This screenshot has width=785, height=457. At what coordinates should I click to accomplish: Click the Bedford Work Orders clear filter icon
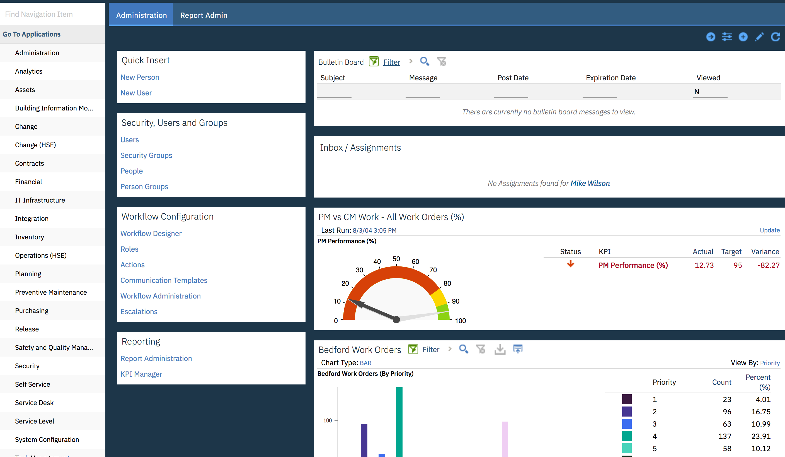click(x=481, y=349)
